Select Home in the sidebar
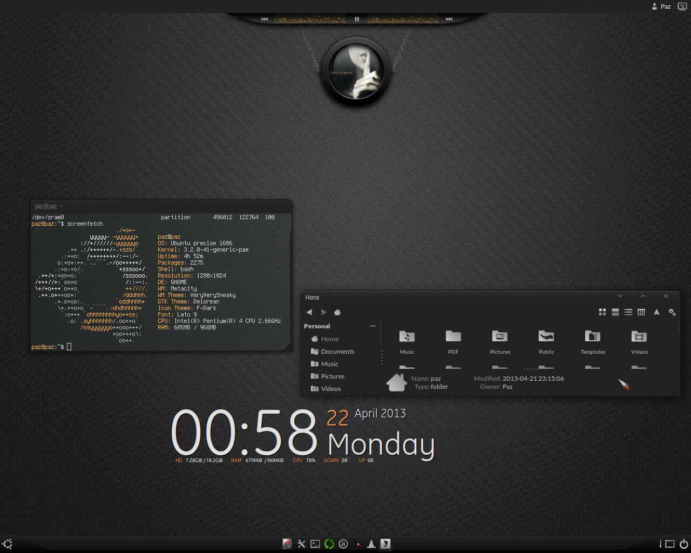 pos(325,339)
